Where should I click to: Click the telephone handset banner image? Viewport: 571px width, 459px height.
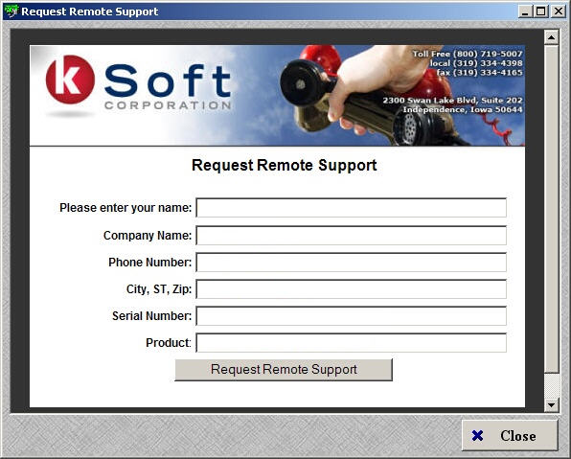376,96
